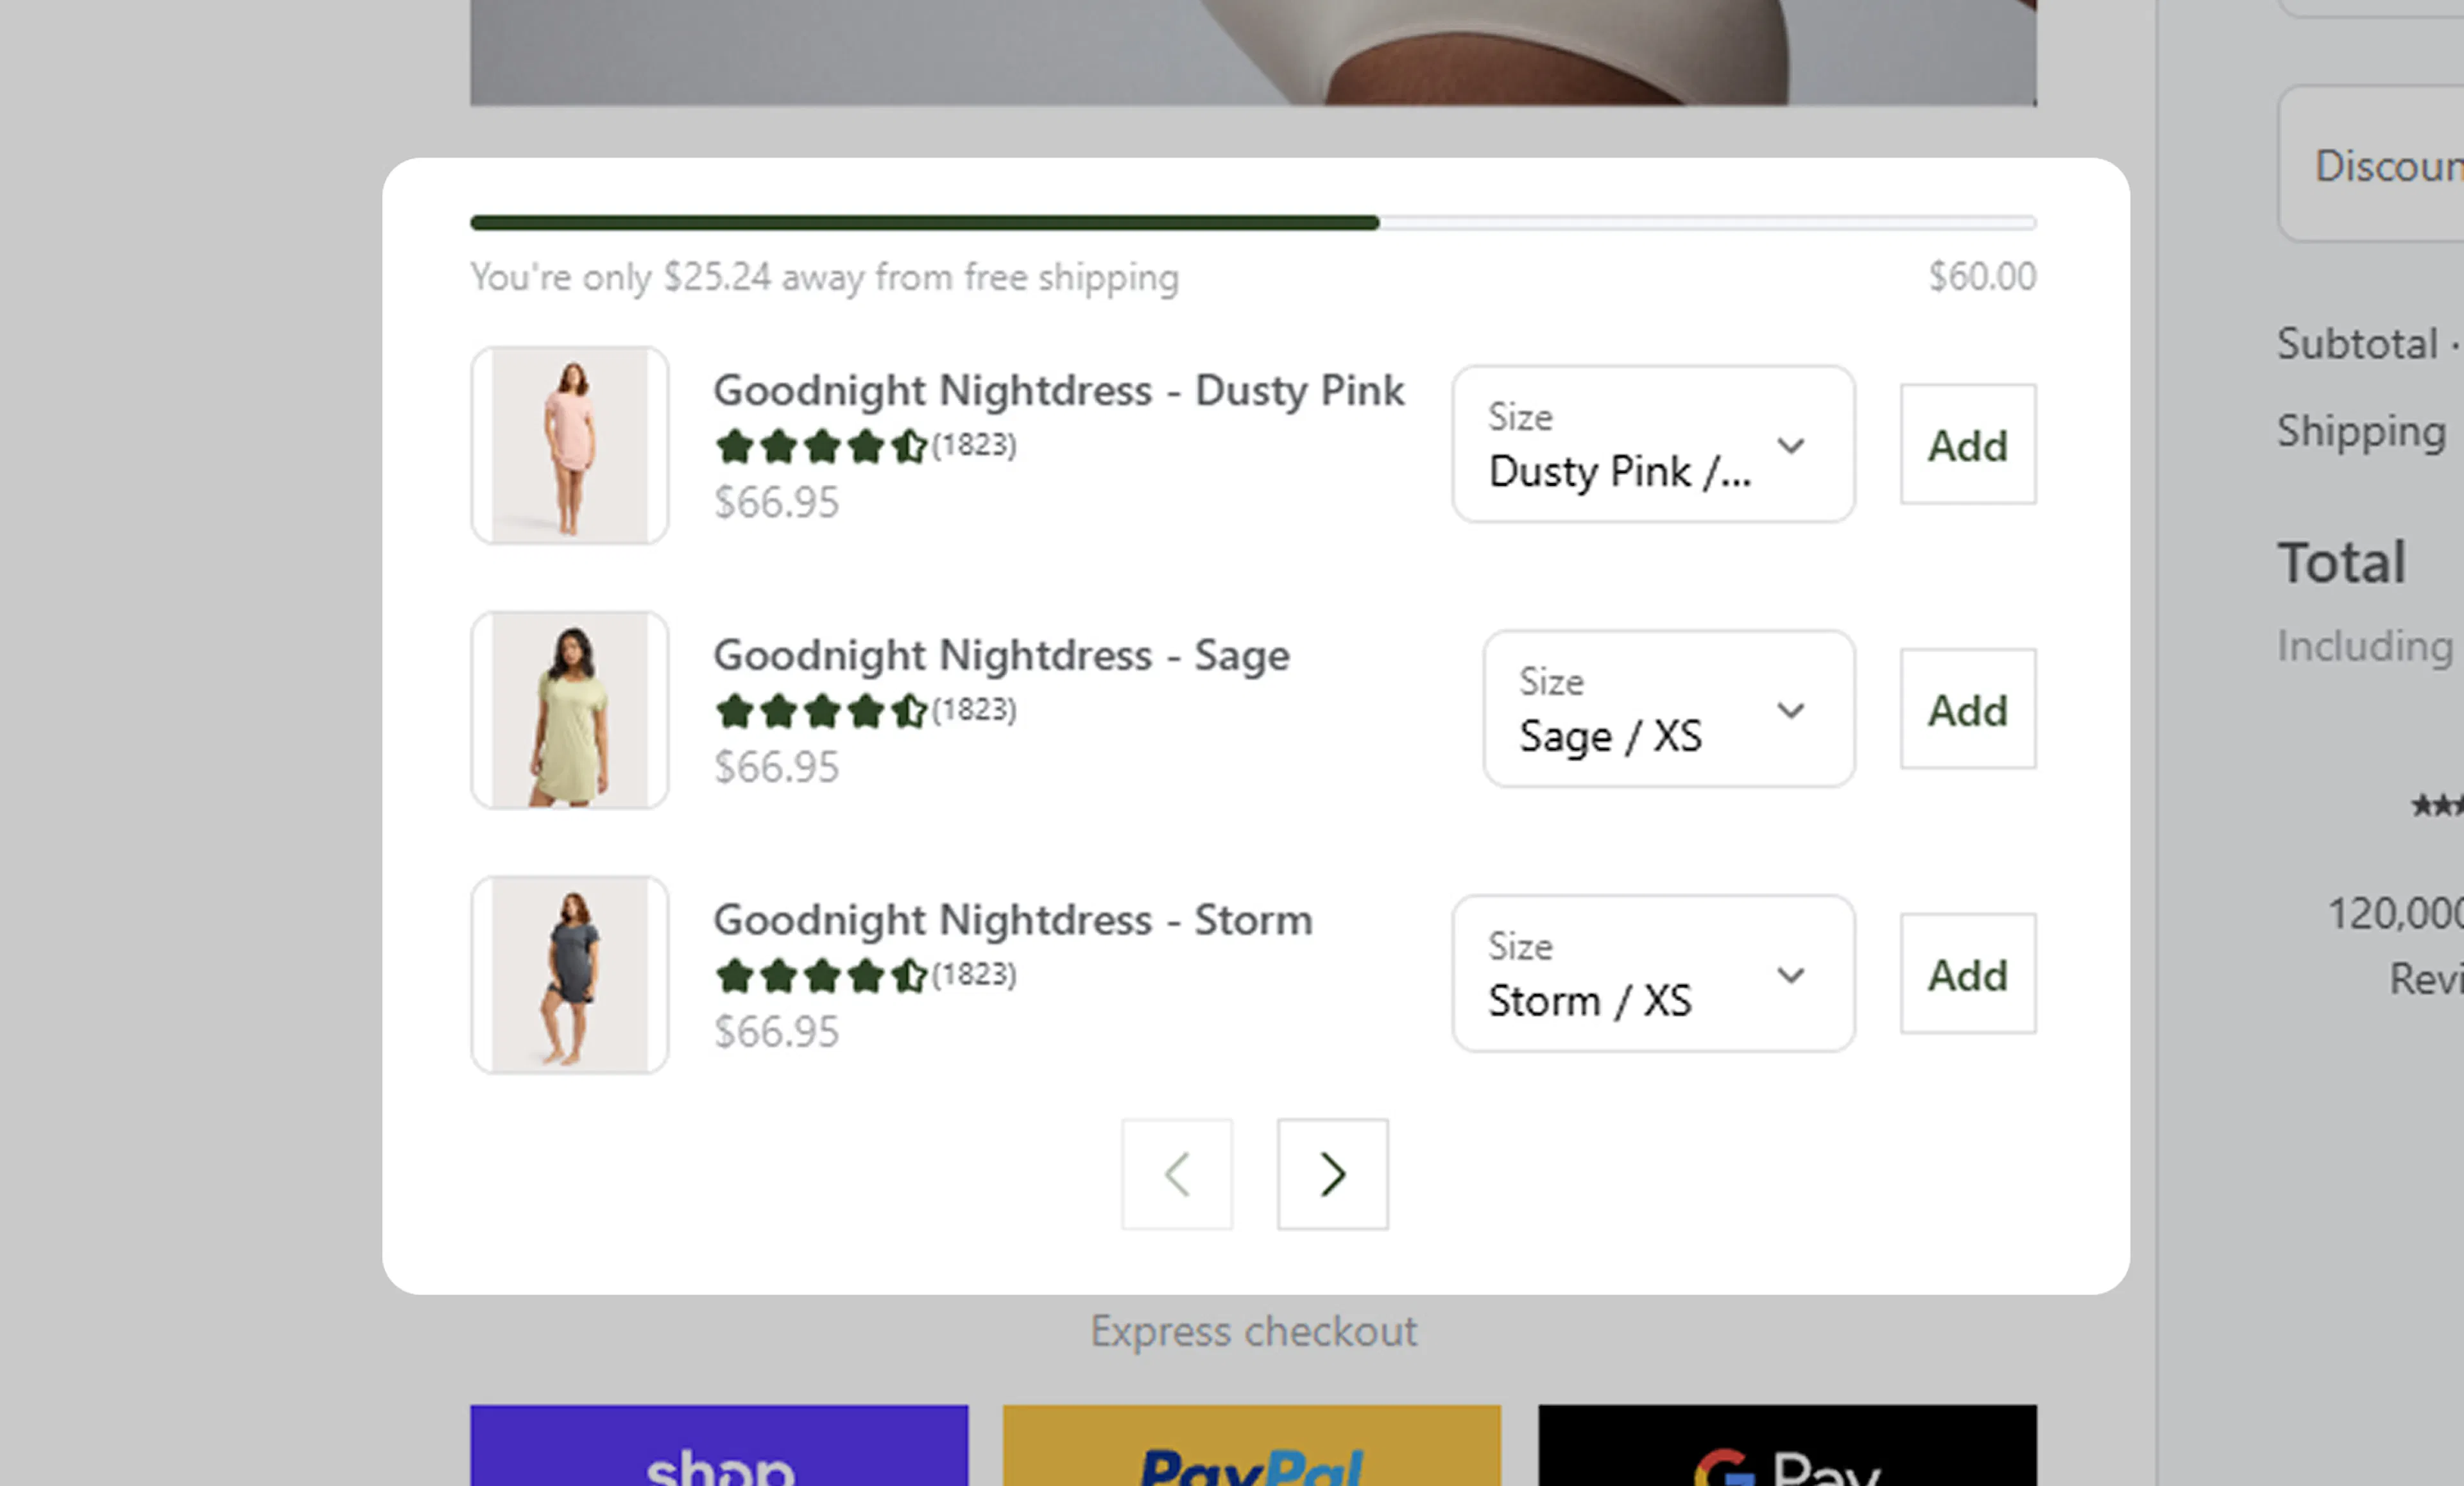Select the Dusty Pink $66.95 price
Image resolution: width=2464 pixels, height=1486 pixels.
tap(776, 502)
